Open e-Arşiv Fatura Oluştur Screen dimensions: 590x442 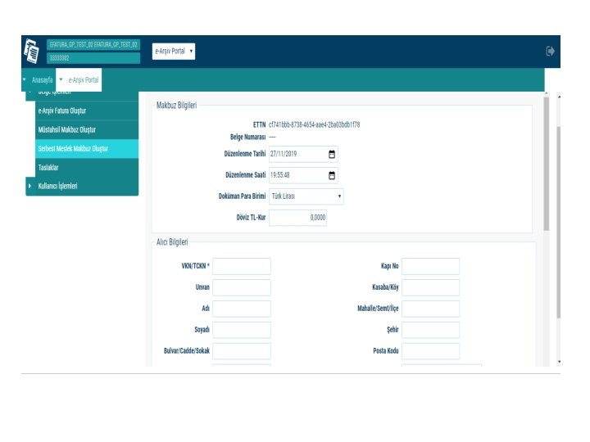pos(87,110)
